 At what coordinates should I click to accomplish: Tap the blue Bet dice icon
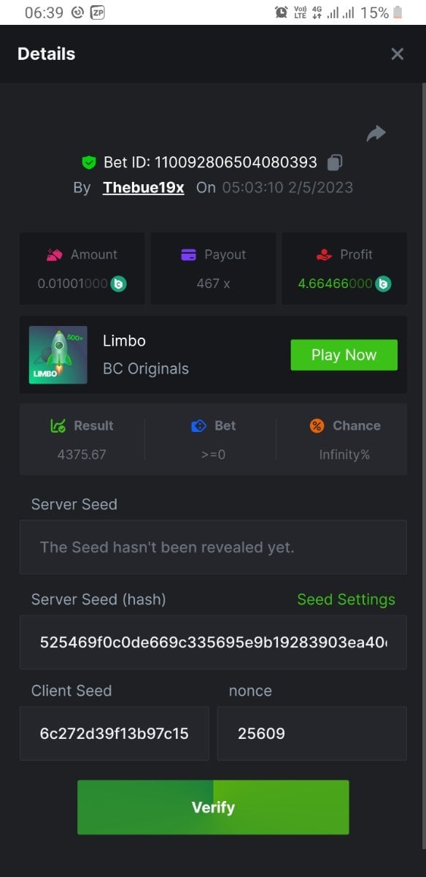point(199,425)
